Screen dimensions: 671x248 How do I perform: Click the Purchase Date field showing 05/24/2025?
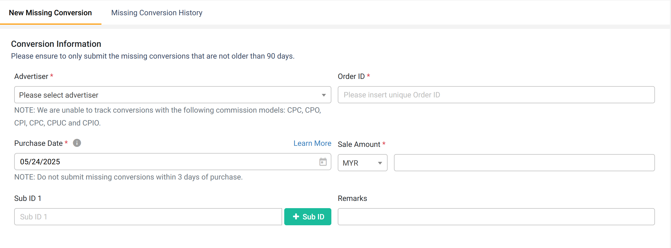click(173, 162)
